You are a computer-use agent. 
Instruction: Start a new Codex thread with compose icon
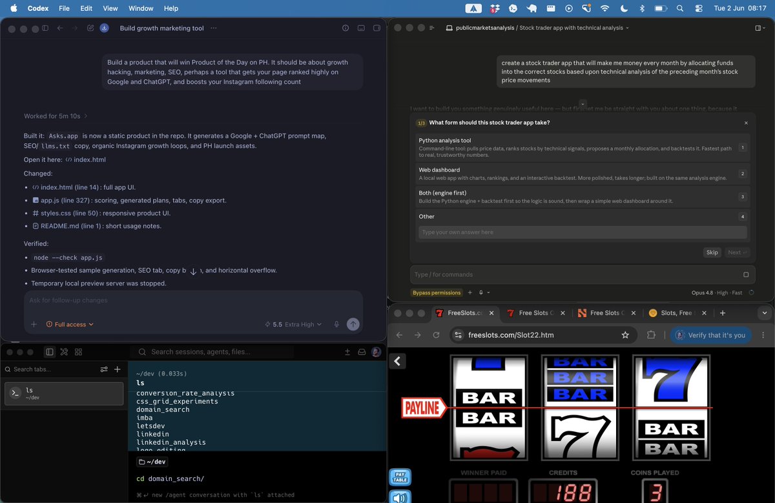[90, 28]
